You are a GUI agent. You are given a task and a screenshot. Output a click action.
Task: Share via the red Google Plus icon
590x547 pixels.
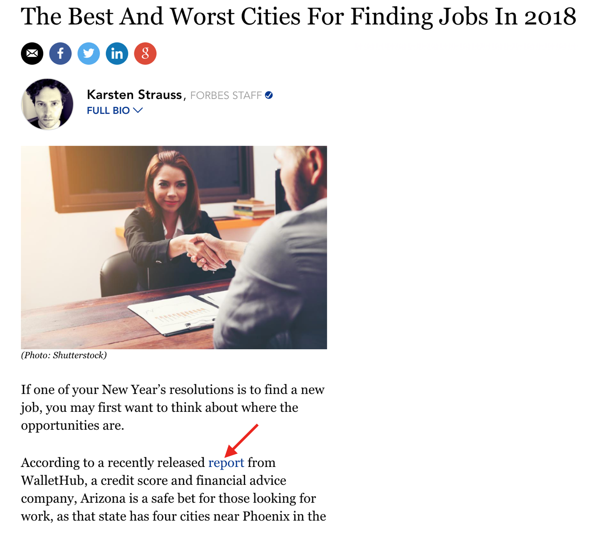[145, 54]
